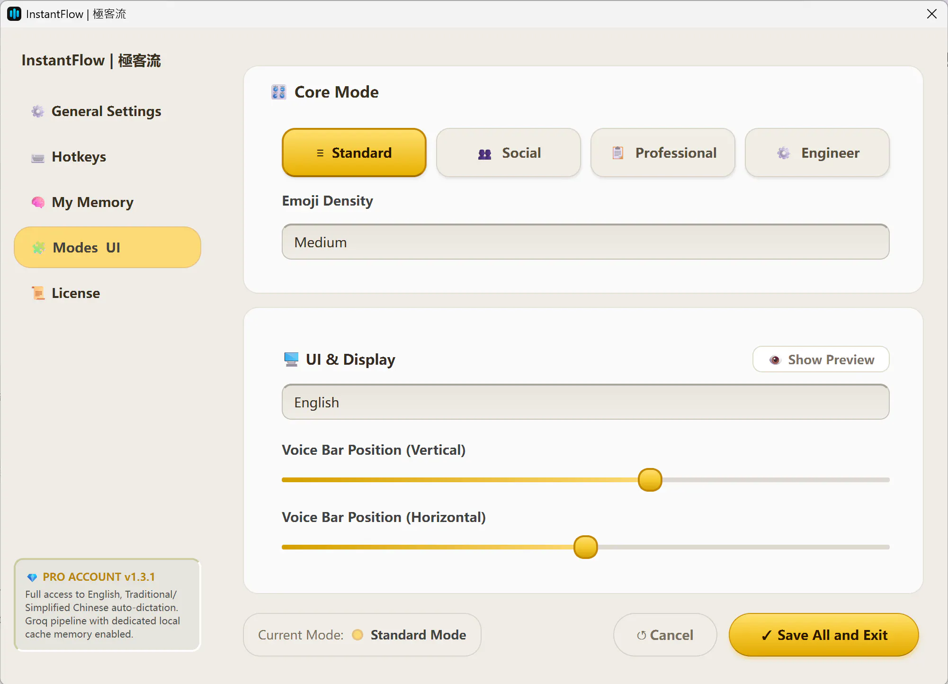Image resolution: width=948 pixels, height=684 pixels.
Task: Select the Modes UI sidebar item
Action: 107,247
